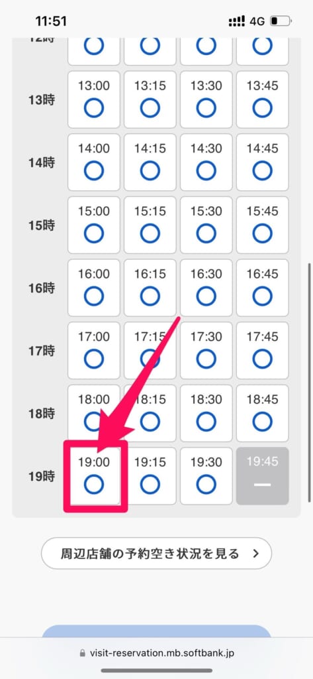Click the page scrollbar on right edge
Screen dimensions: 313x679
coord(308,382)
